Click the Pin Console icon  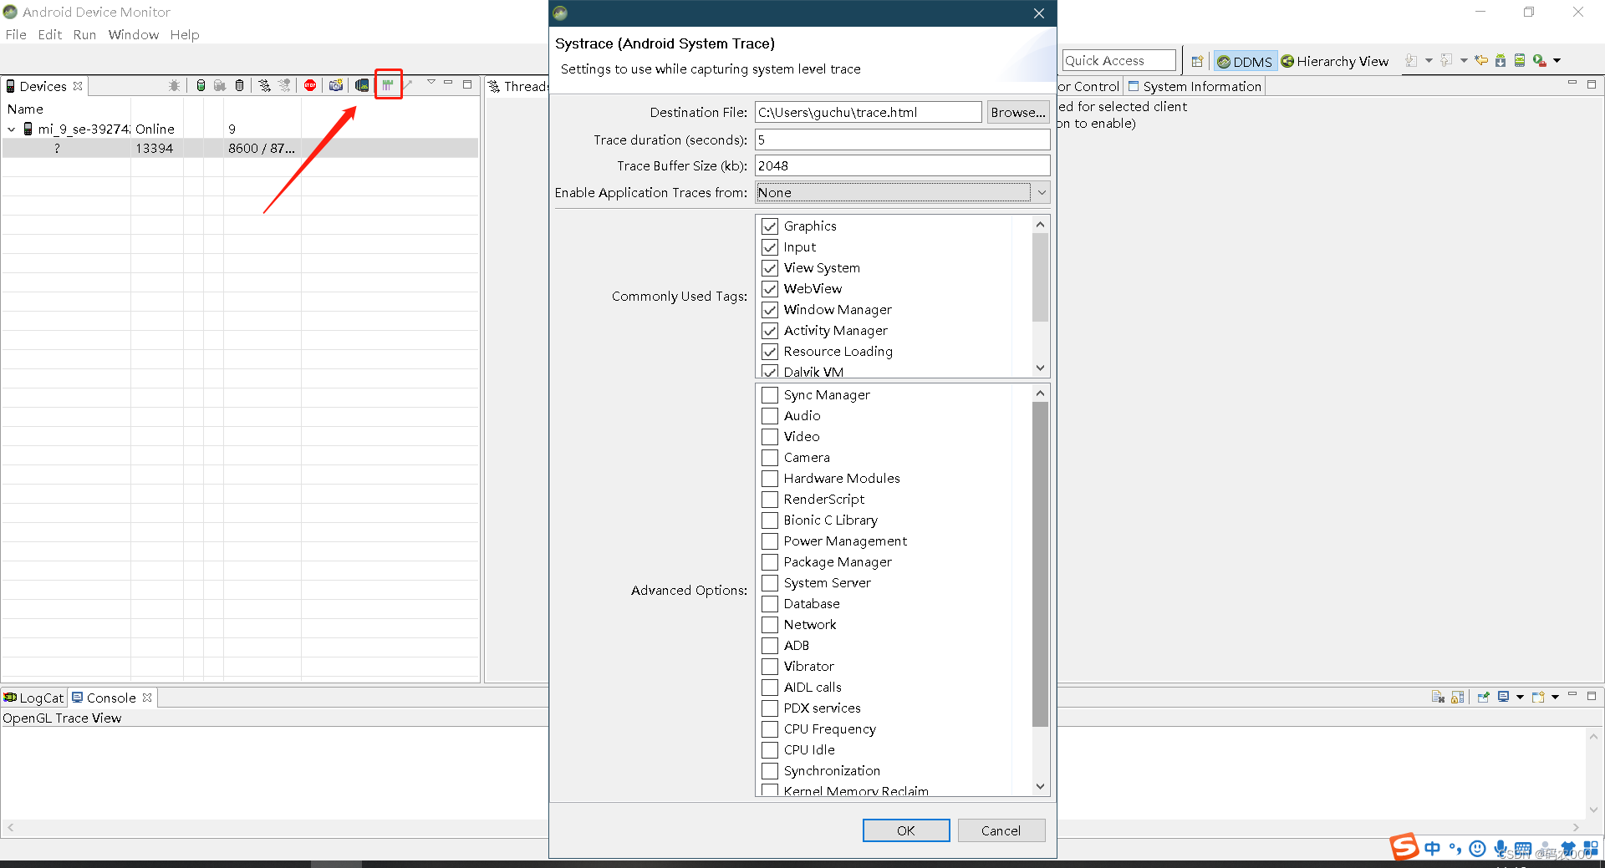click(1484, 697)
